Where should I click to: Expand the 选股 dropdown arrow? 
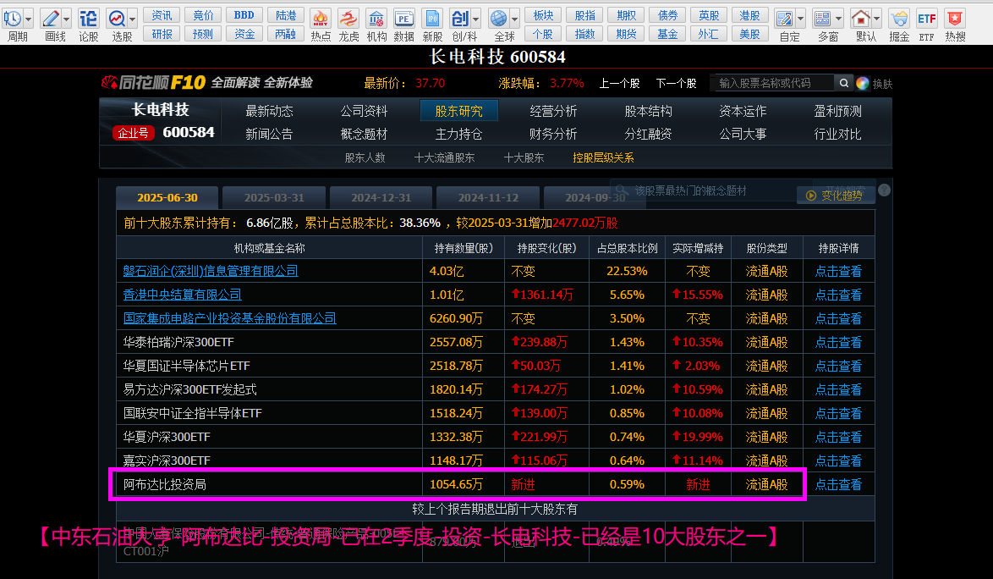tap(132, 19)
